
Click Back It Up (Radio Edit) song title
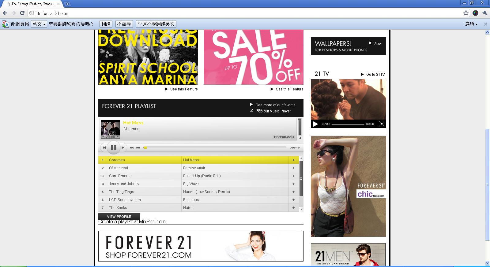coord(202,176)
